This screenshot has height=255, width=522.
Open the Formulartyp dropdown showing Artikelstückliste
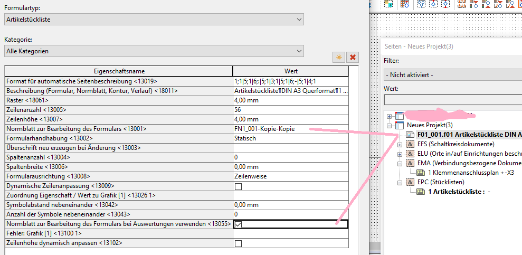coord(154,20)
